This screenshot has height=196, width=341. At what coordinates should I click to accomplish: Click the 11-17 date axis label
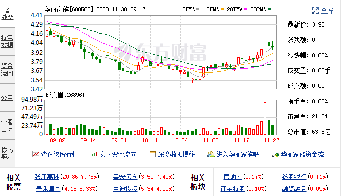pyautogui.click(x=241, y=140)
